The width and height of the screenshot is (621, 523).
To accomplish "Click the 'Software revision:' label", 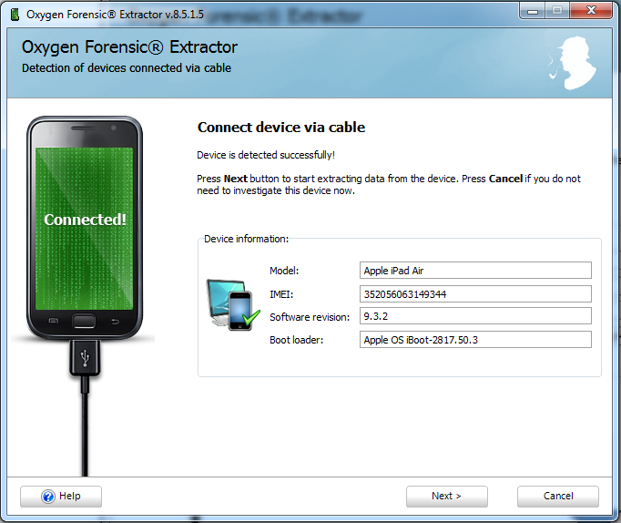I will (x=310, y=317).
